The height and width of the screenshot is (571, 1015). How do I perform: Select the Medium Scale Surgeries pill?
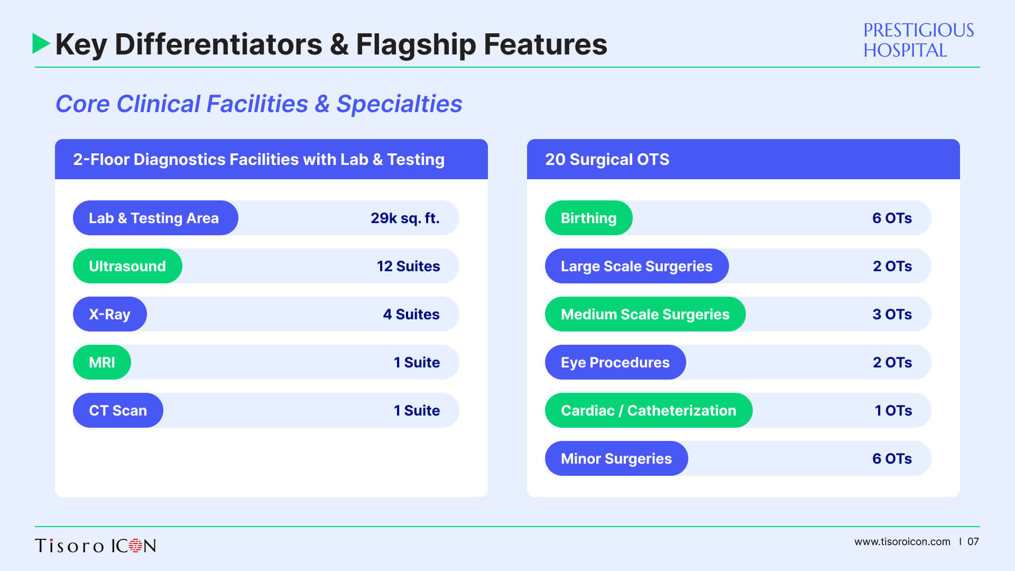(x=645, y=314)
